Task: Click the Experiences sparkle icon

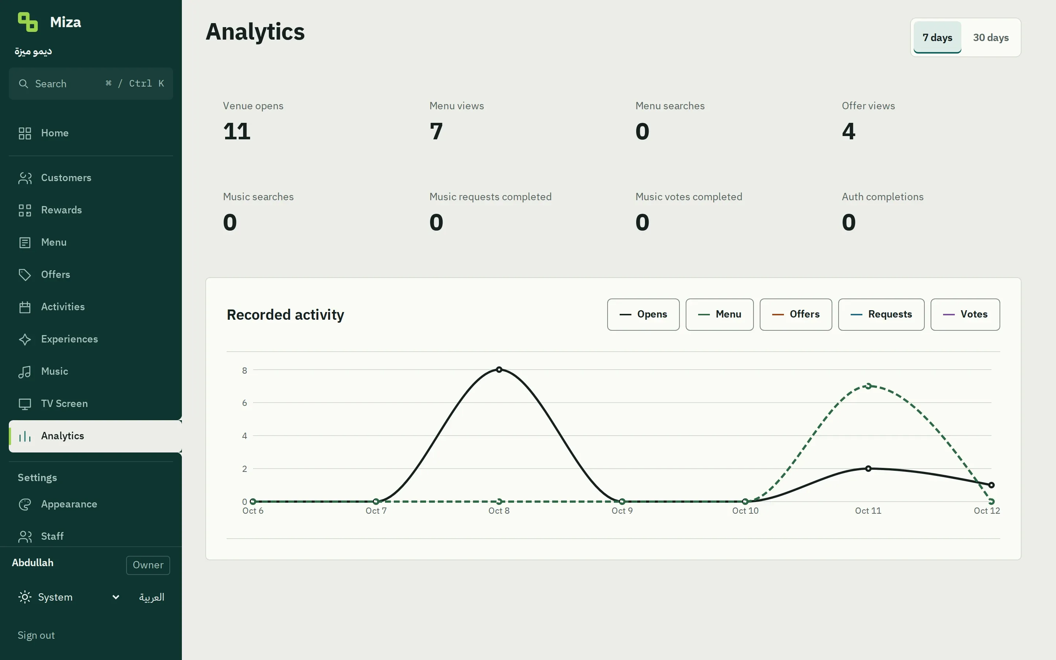Action: [25, 340]
